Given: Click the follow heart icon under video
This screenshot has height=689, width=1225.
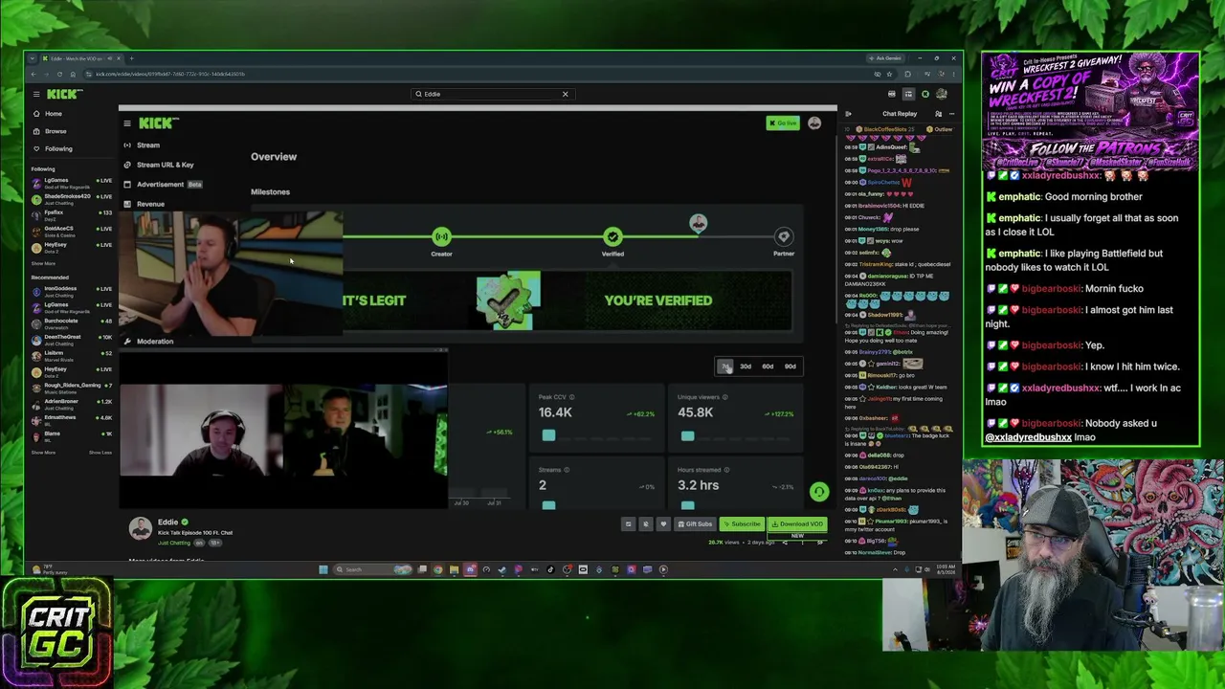Looking at the screenshot, I should 662,524.
